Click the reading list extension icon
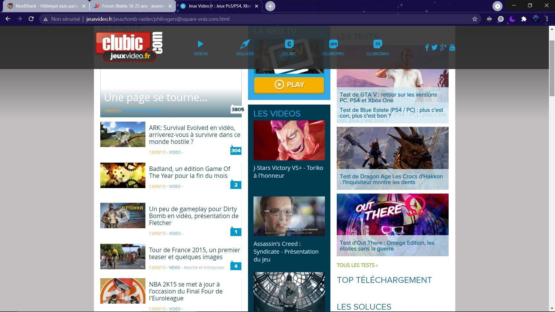Screen dimensions: 555x312 pyautogui.click(x=501, y=19)
